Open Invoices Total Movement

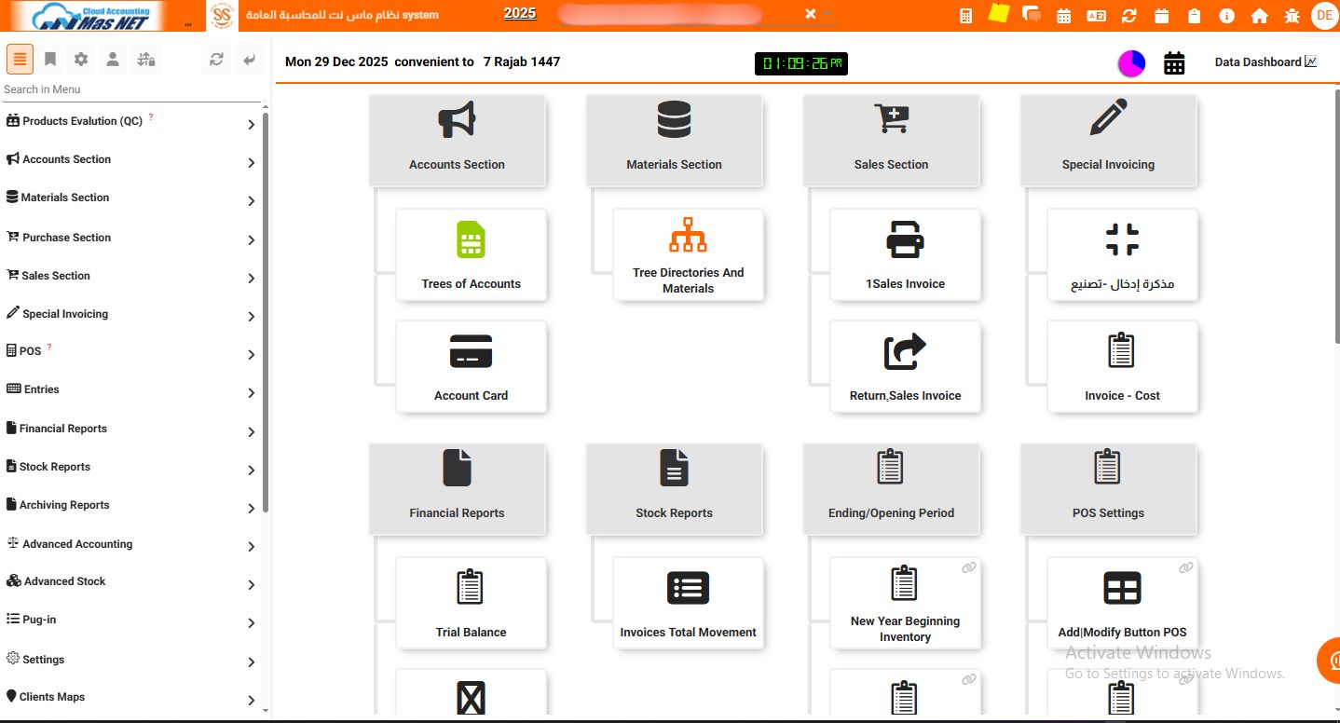(x=688, y=603)
